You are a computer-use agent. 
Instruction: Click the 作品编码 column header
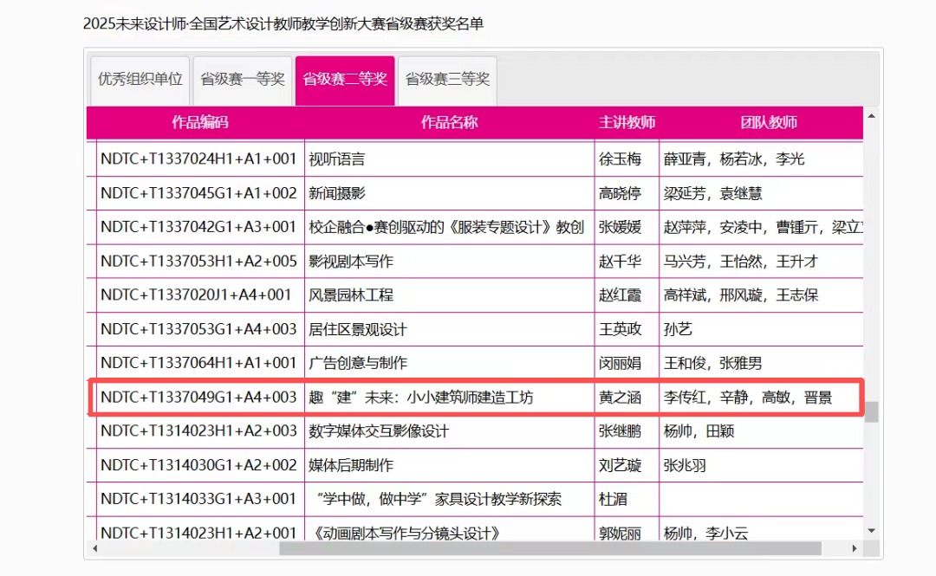(x=200, y=122)
